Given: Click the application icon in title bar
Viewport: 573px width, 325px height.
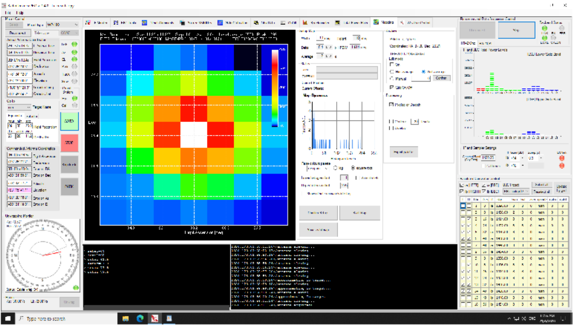Looking at the screenshot, I should pyautogui.click(x=4, y=5).
